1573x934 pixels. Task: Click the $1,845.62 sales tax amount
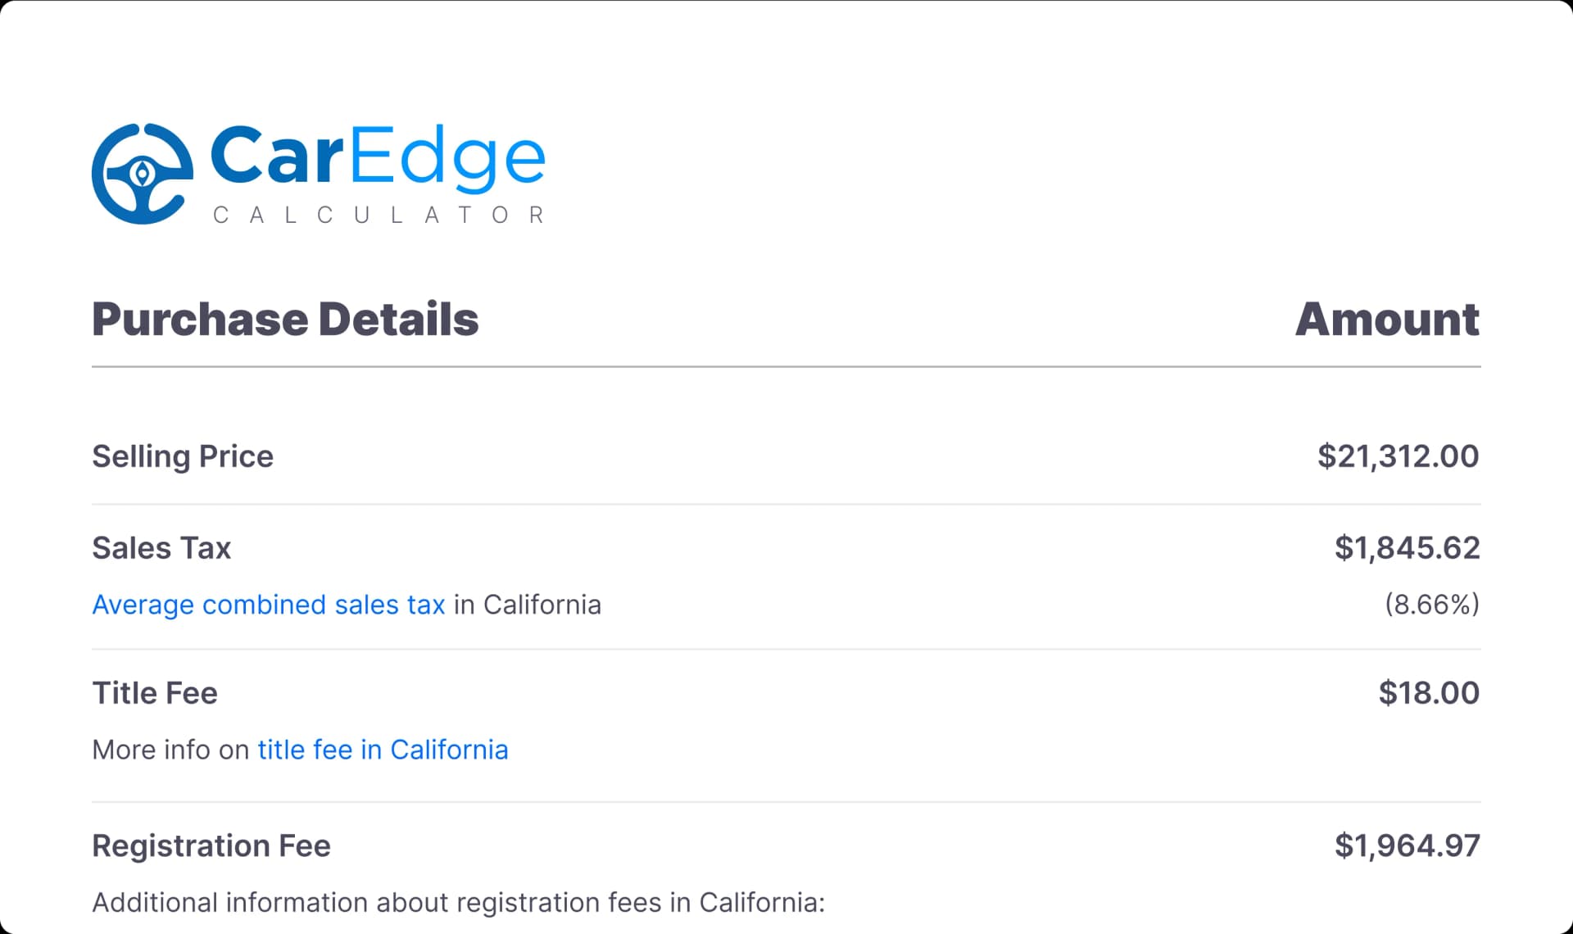pos(1407,548)
